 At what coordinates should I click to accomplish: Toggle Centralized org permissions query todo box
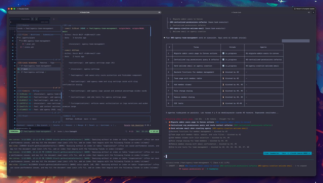[170, 125]
